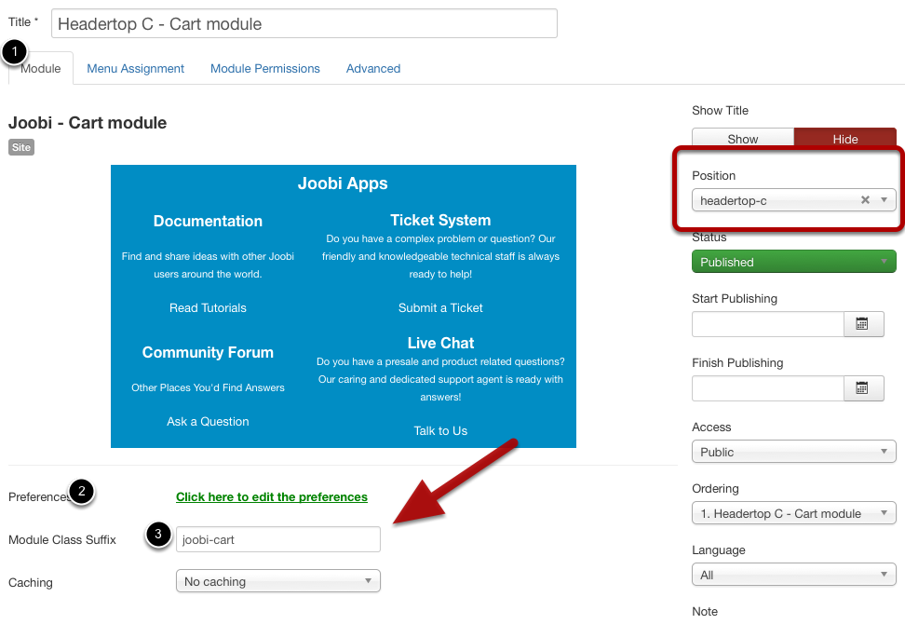This screenshot has width=905, height=624.
Task: Go to the Module Permissions tab
Action: 265,69
